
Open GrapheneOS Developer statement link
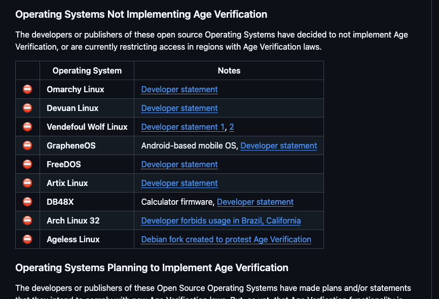click(x=279, y=145)
